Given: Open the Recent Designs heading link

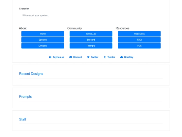Looking at the screenshot, I should [x=31, y=74].
